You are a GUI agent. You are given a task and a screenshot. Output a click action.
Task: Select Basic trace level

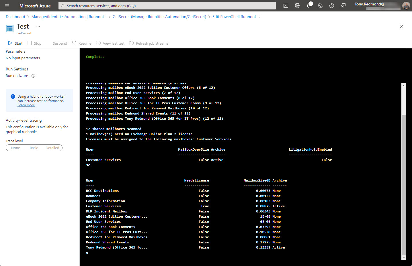pos(34,148)
